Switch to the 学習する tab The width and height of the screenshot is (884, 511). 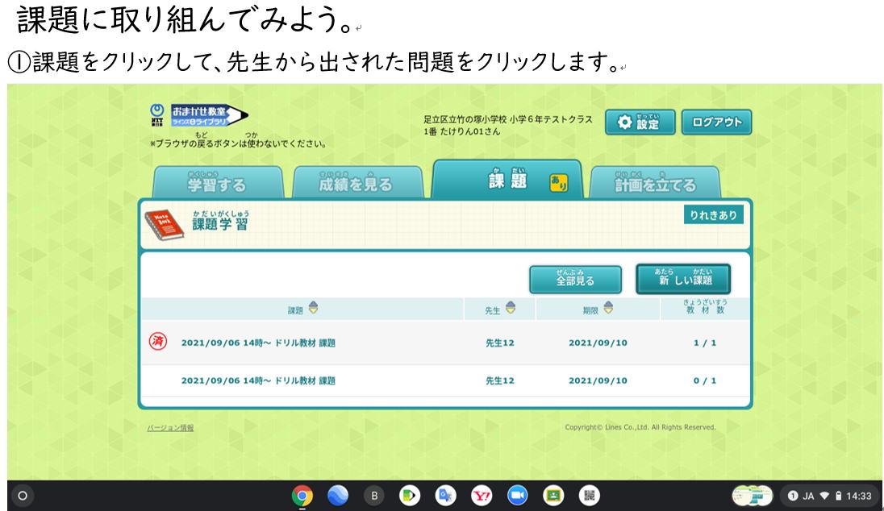(x=217, y=184)
